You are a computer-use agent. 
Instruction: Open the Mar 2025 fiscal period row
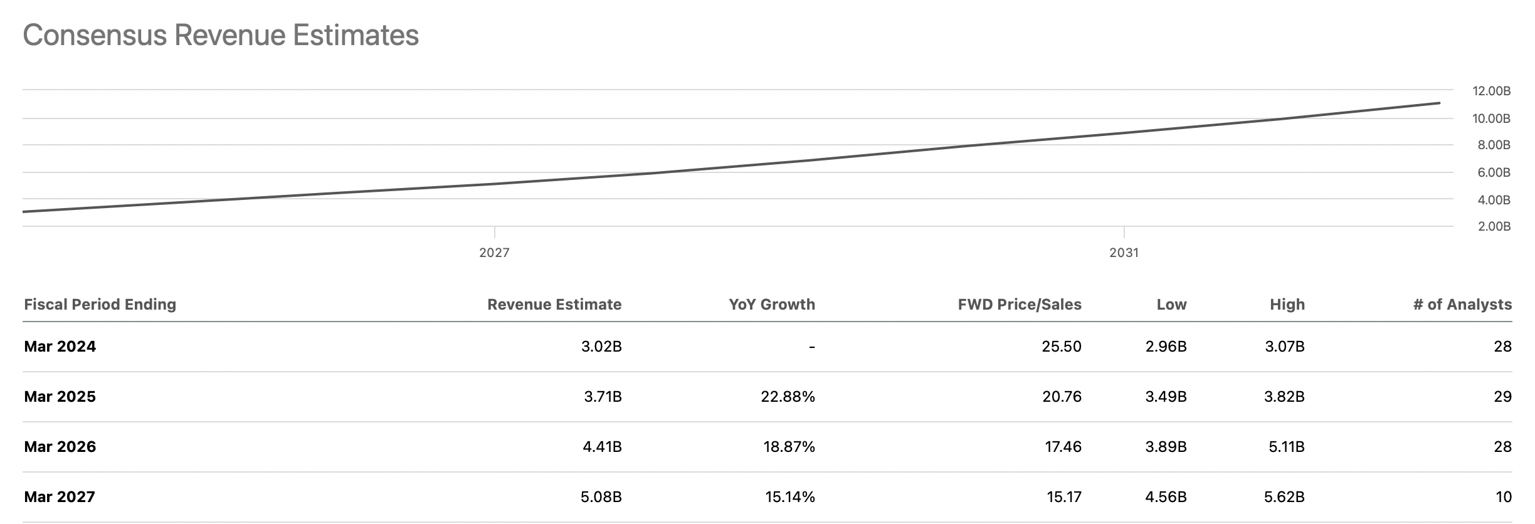[x=60, y=397]
